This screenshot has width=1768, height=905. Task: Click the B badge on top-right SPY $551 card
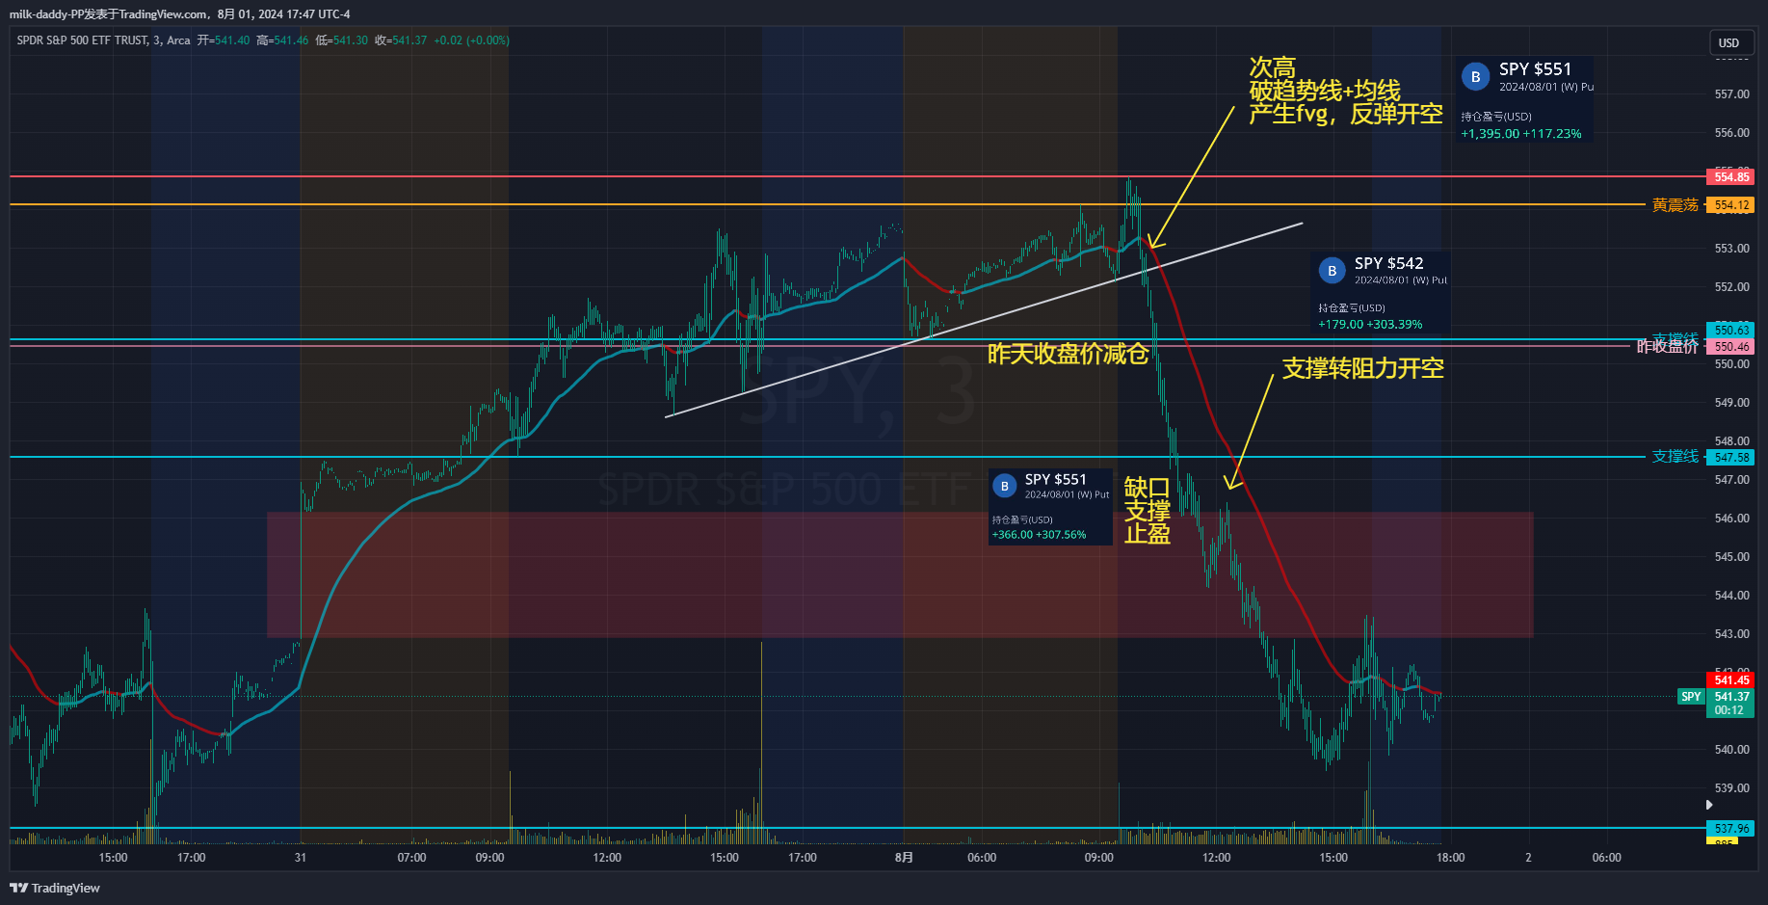(x=1475, y=77)
